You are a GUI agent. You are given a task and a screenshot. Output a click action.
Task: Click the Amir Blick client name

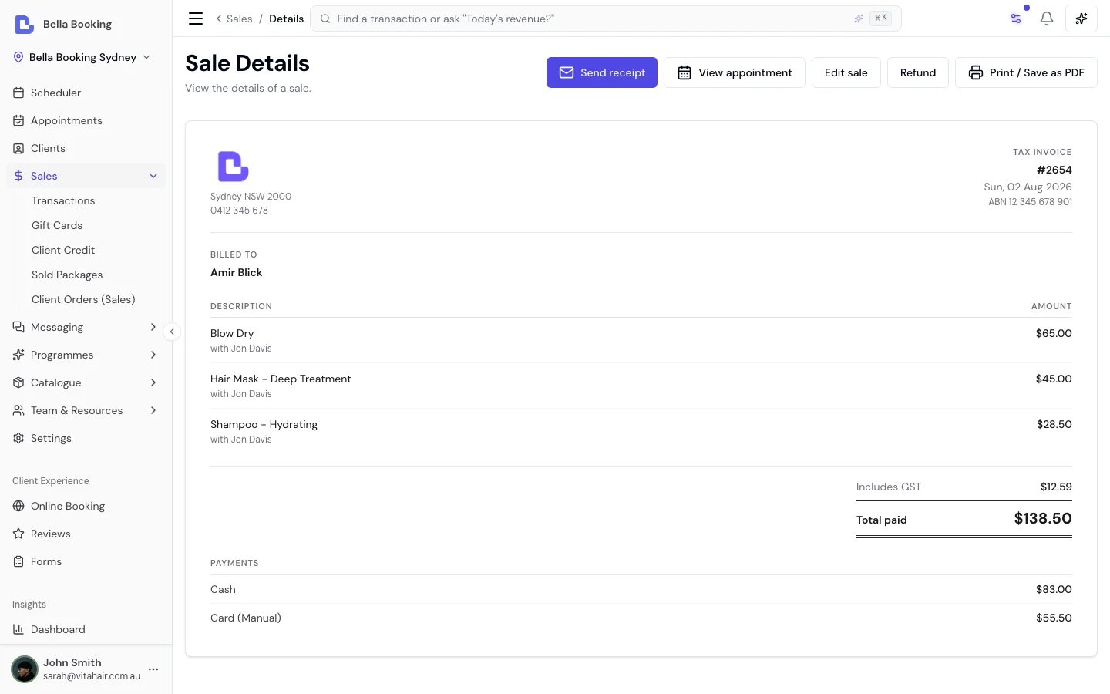point(237,272)
